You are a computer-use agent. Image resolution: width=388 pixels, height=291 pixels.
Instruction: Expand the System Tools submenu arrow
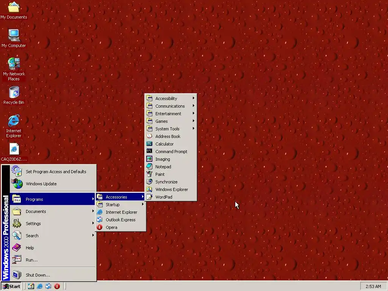pos(194,128)
